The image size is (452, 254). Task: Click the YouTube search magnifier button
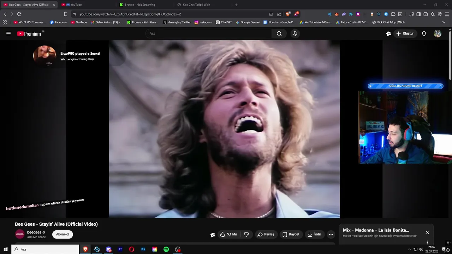click(x=279, y=34)
